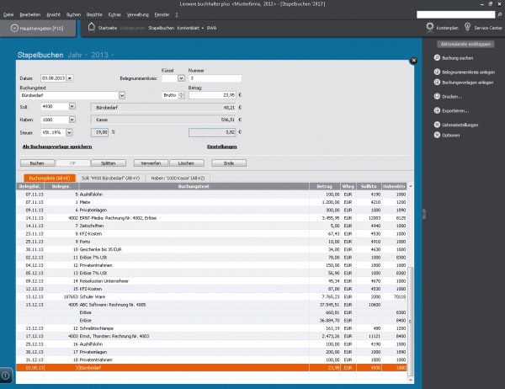Click the search box at top right
This screenshot has width=505, height=389.
tap(455, 14)
